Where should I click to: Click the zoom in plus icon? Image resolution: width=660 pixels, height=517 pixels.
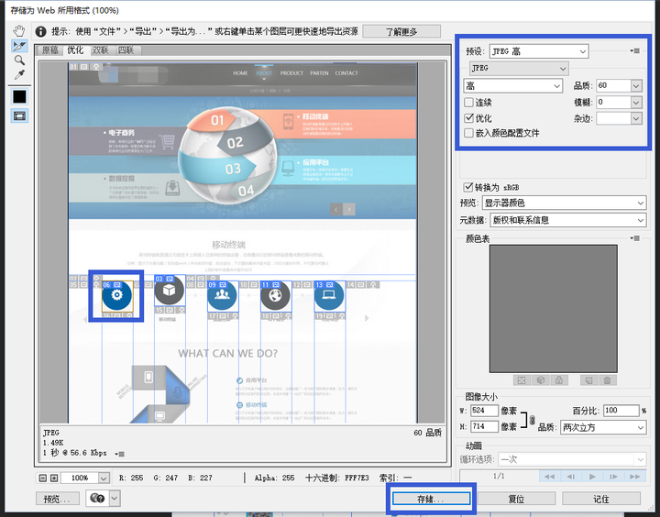(x=54, y=478)
